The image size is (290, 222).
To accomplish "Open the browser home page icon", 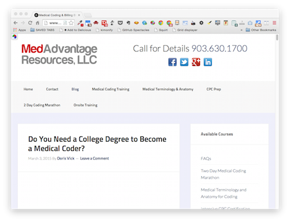I will (x=38, y=23).
